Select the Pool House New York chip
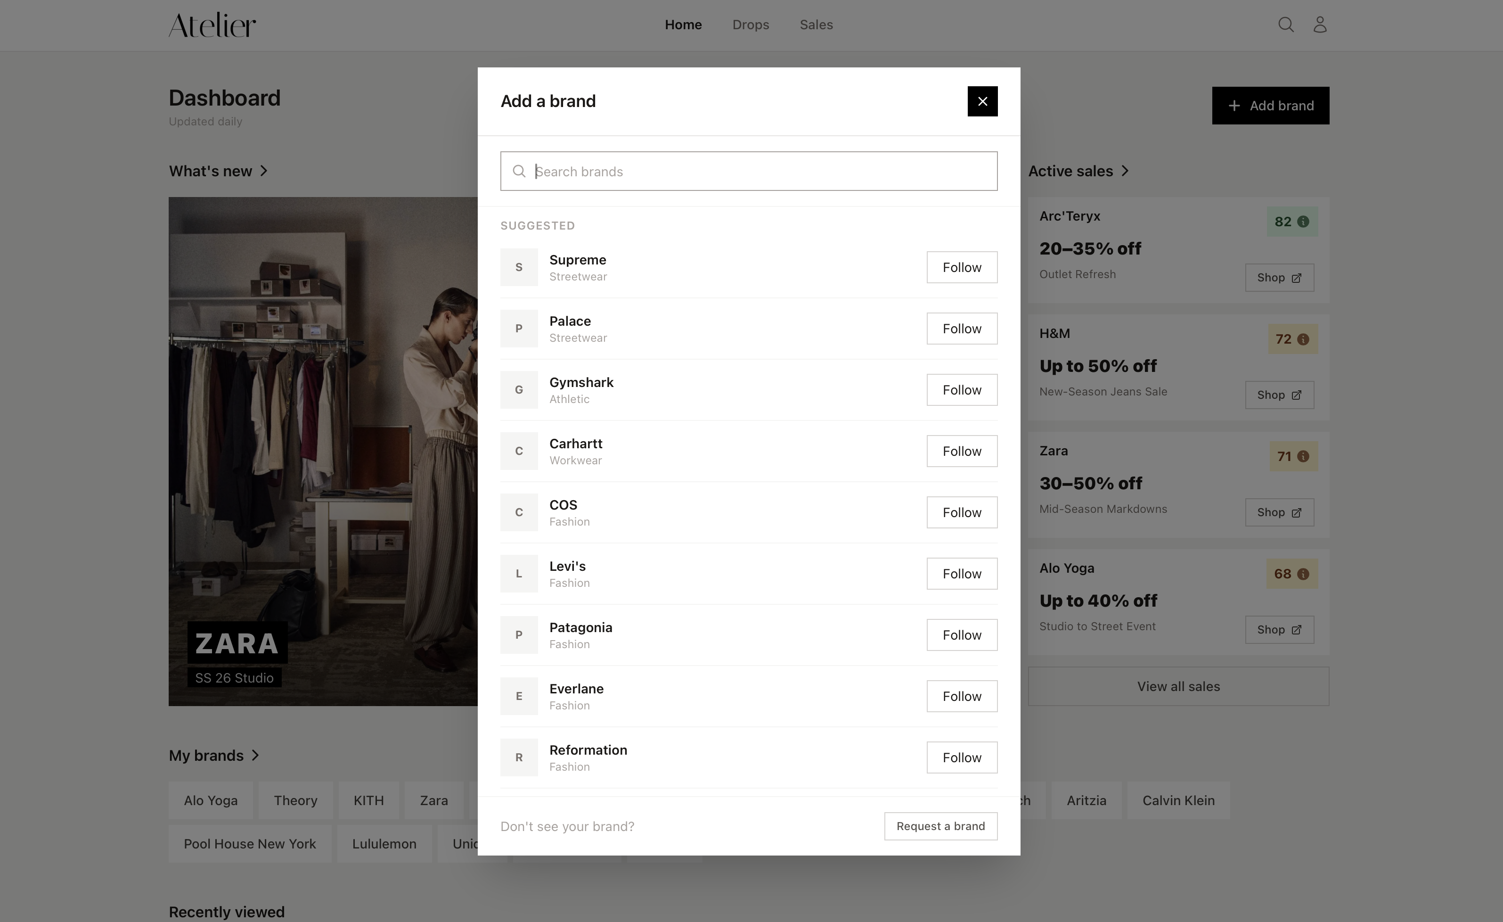The image size is (1503, 922). 250,844
